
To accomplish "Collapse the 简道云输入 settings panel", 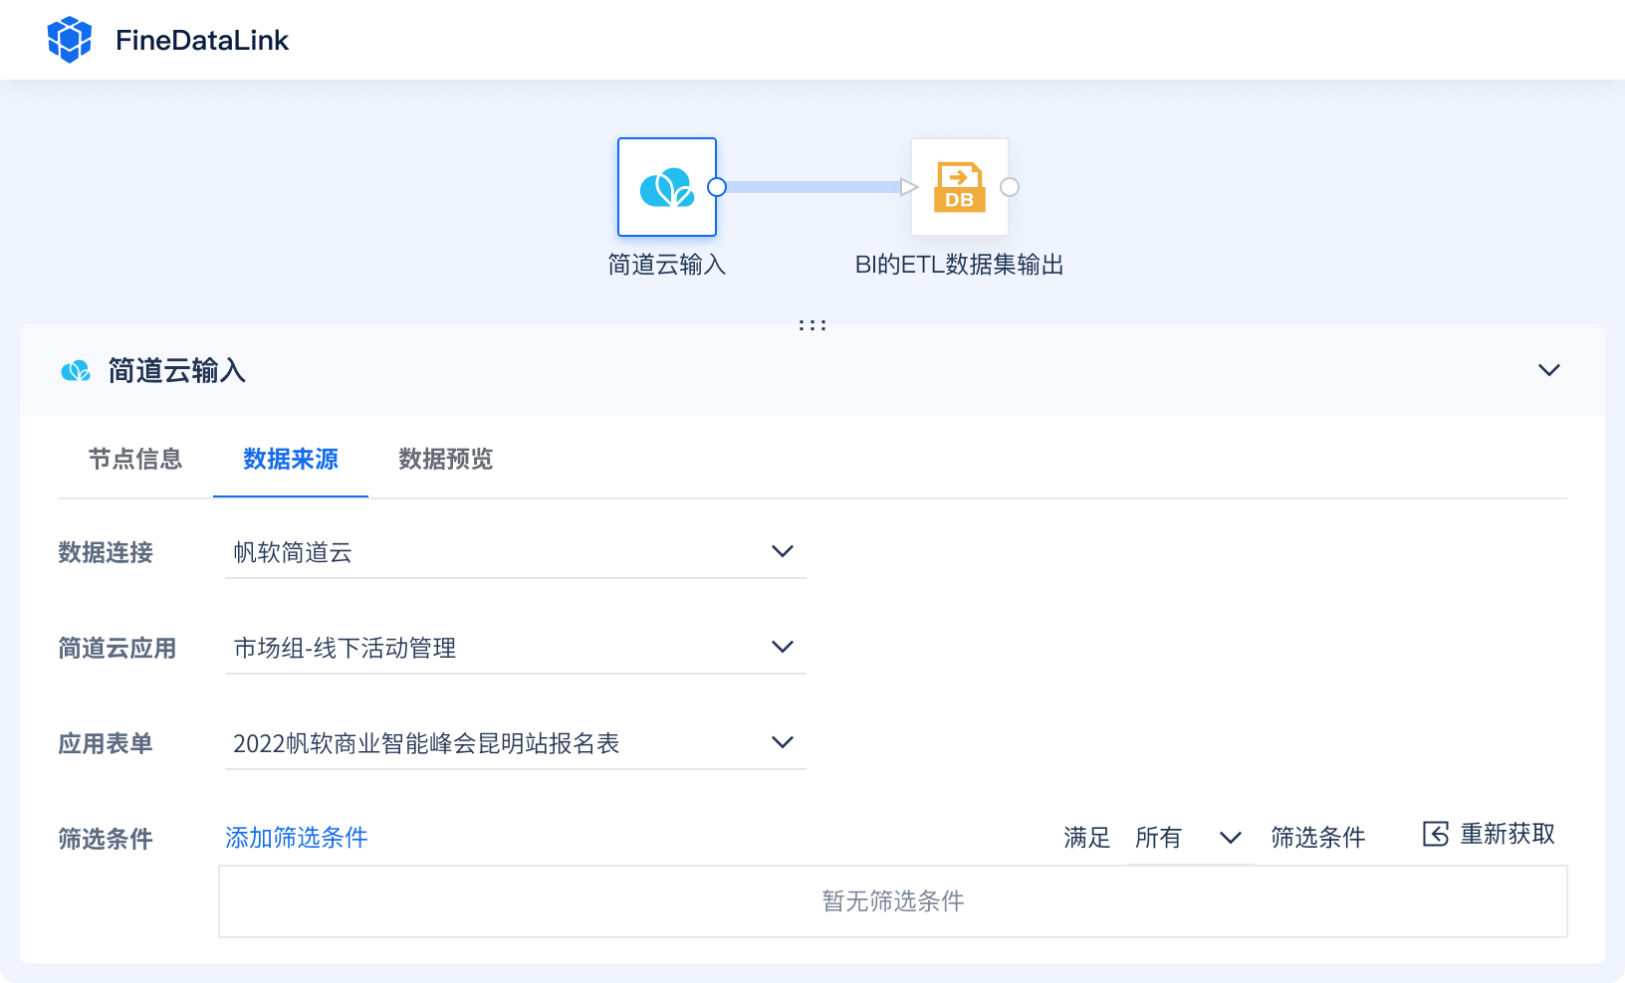I will pos(1548,370).
